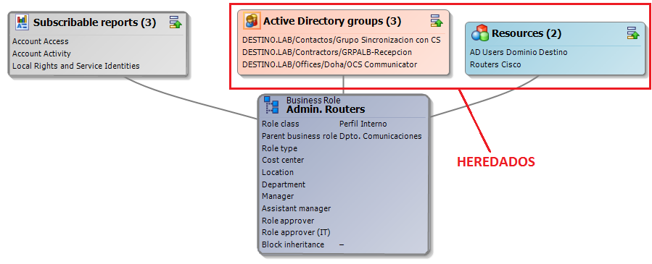652x264 pixels.
Task: Click Assistant manager property label
Action: point(297,208)
